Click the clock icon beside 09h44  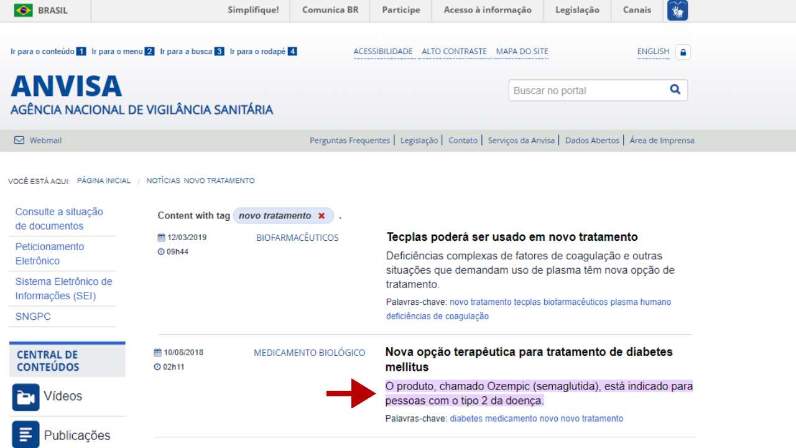tap(161, 252)
